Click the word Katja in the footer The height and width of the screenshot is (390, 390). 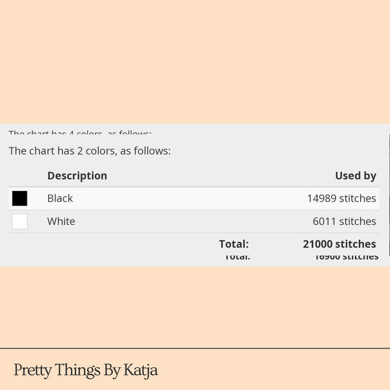pos(141,370)
